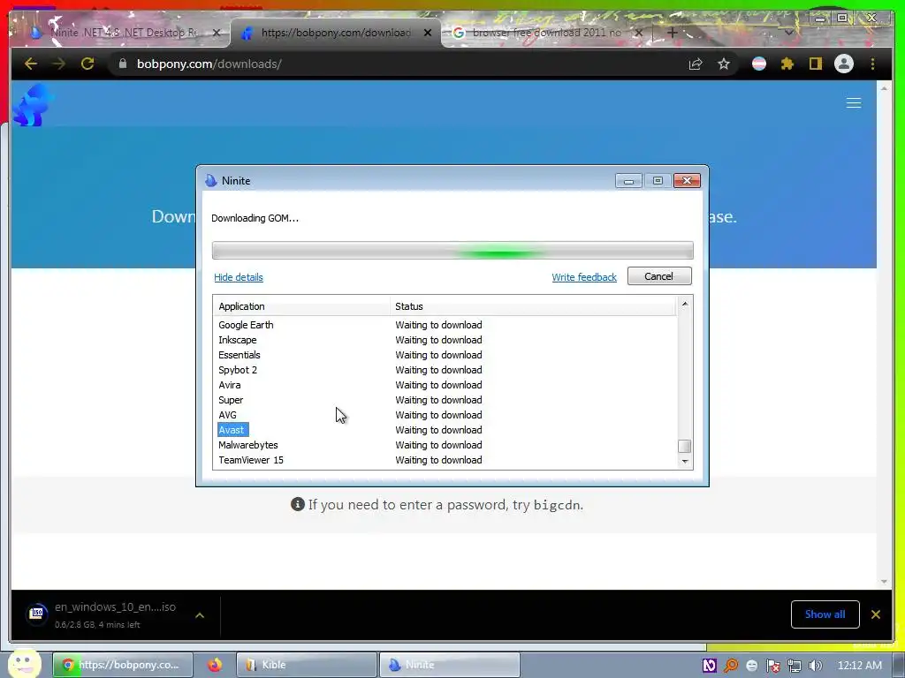The height and width of the screenshot is (678, 905).
Task: Click the Ninite download progress bar
Action: tap(452, 251)
